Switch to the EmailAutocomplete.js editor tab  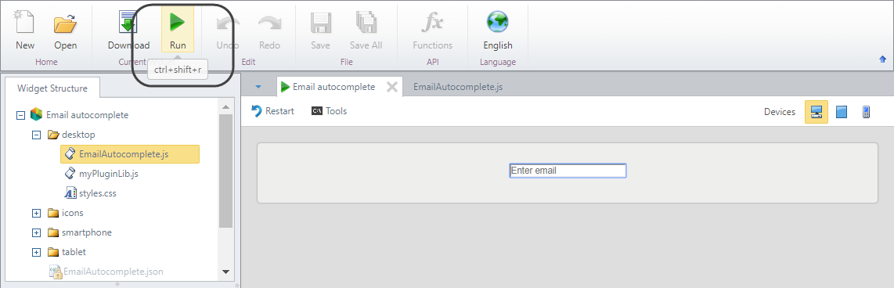(x=458, y=87)
